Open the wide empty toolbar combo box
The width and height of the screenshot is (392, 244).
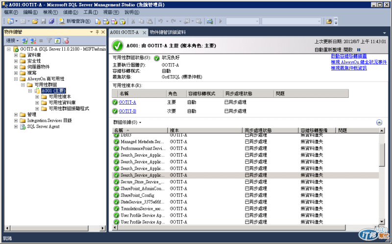(292, 22)
